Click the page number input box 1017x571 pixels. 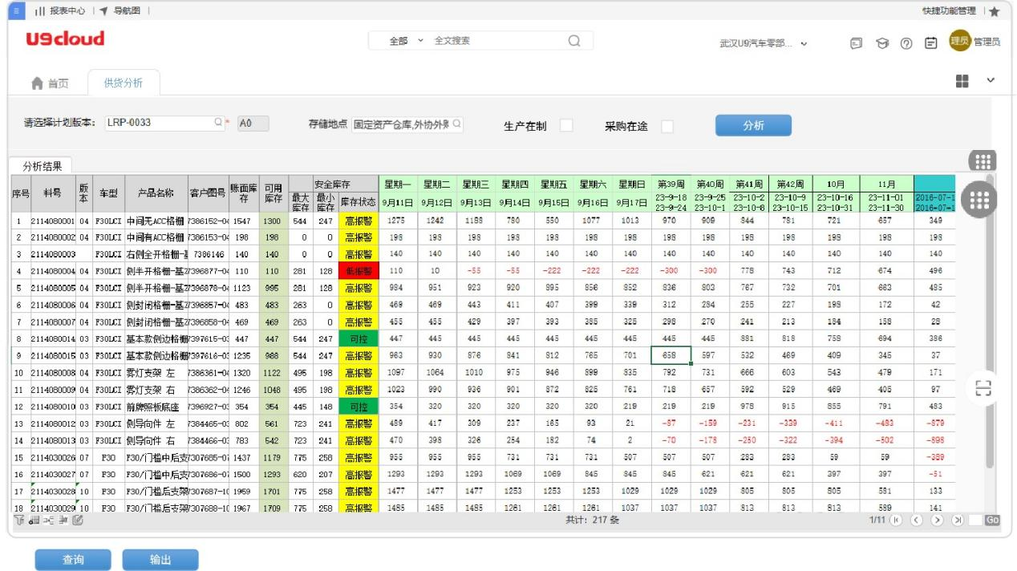pyautogui.click(x=975, y=520)
